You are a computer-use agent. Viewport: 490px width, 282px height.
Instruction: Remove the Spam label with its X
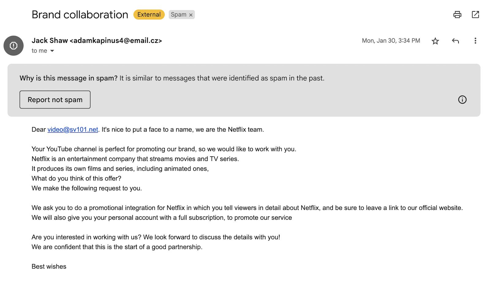[x=191, y=15]
